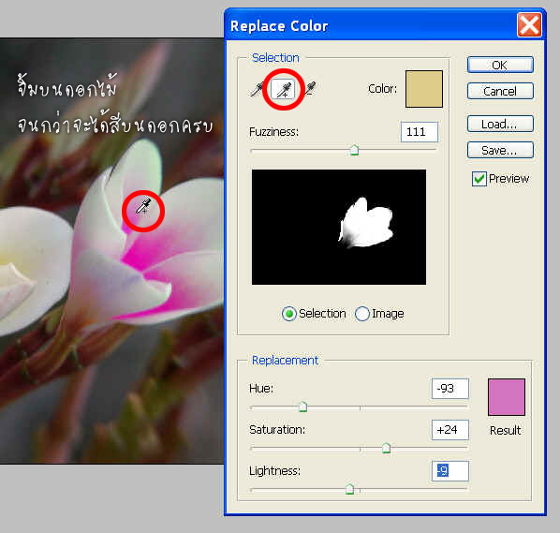Click the Lightness slider handle

[x=349, y=489]
